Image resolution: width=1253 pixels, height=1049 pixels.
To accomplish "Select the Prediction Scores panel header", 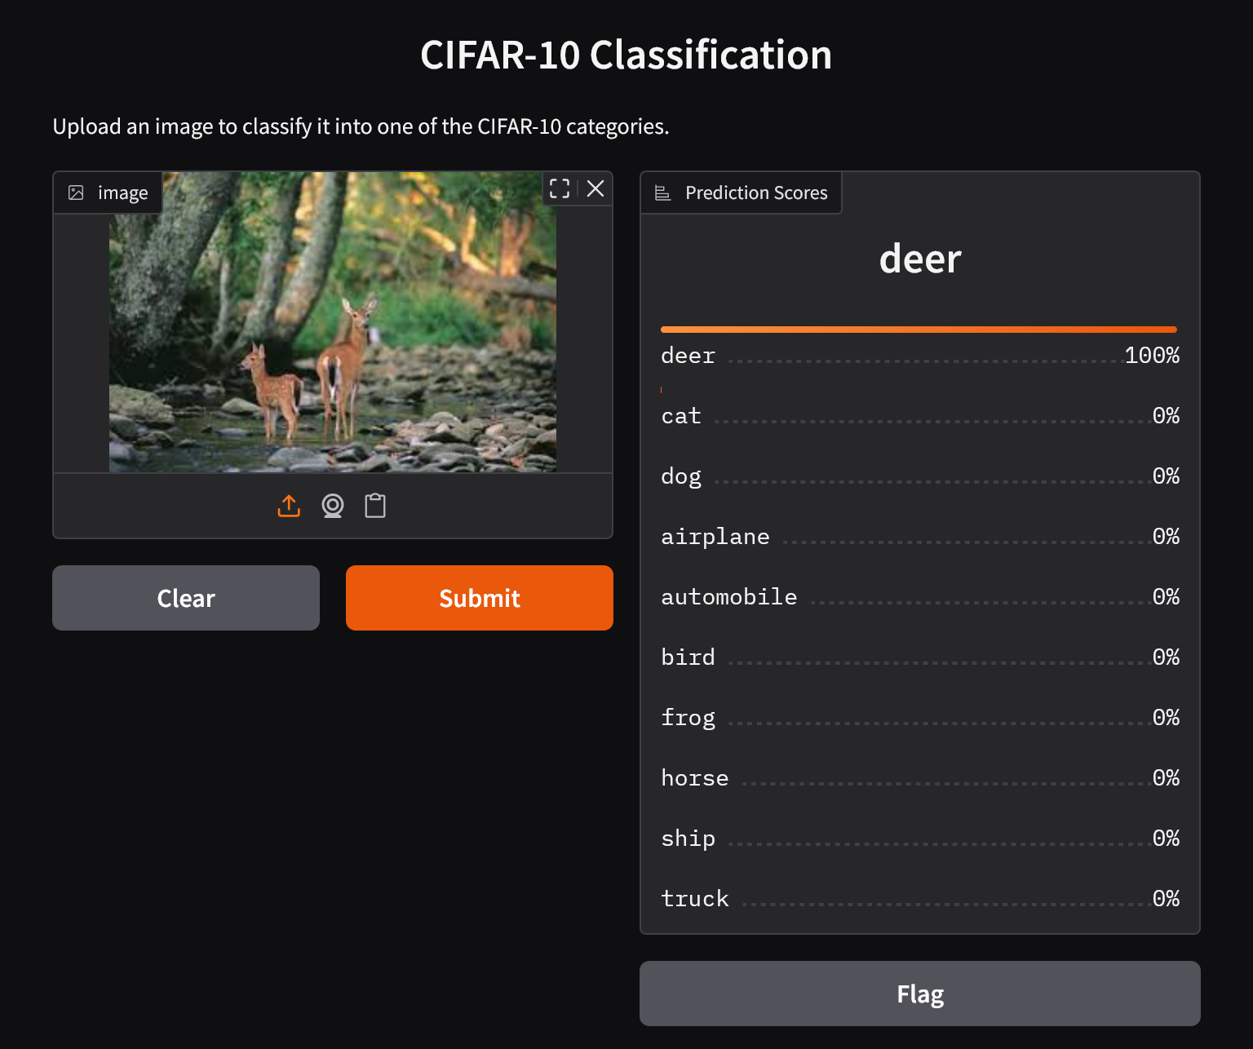I will 741,193.
